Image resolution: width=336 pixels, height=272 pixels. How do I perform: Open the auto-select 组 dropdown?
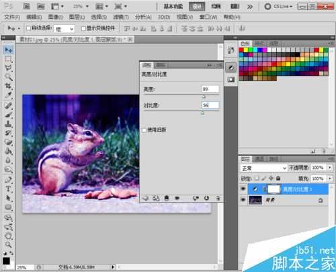click(65, 29)
